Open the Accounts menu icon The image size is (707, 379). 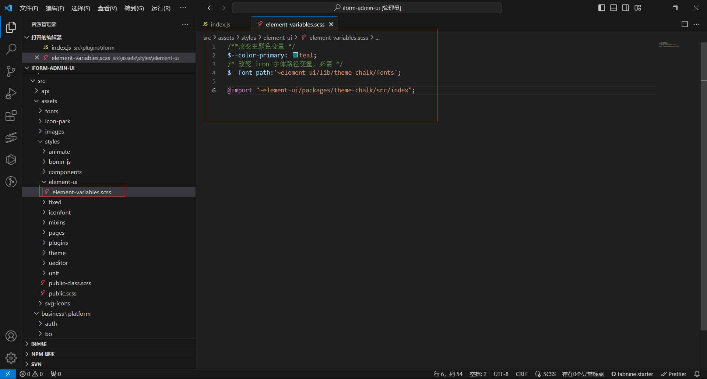11,336
